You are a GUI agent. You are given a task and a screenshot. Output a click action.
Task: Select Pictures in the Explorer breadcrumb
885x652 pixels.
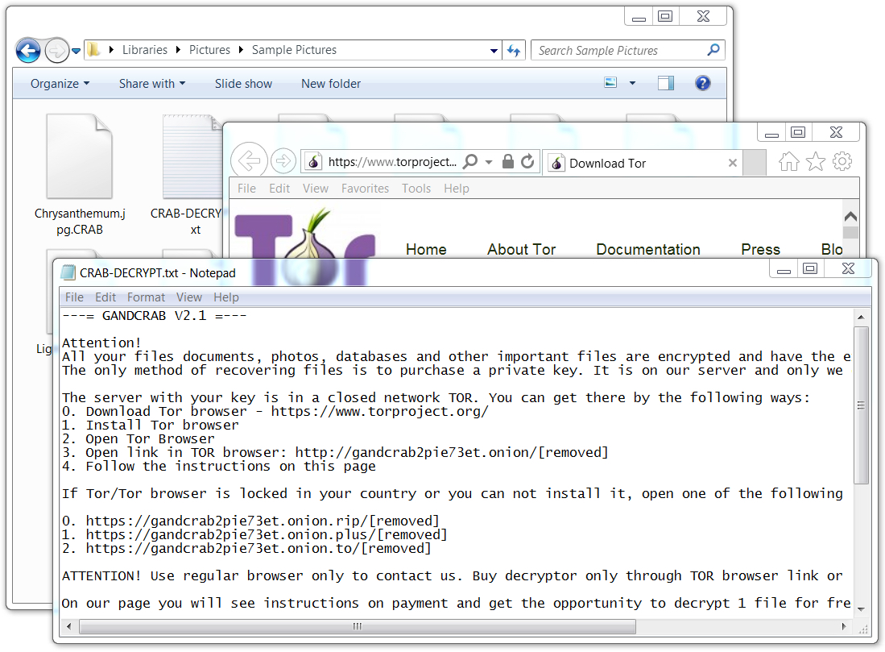[x=209, y=50]
